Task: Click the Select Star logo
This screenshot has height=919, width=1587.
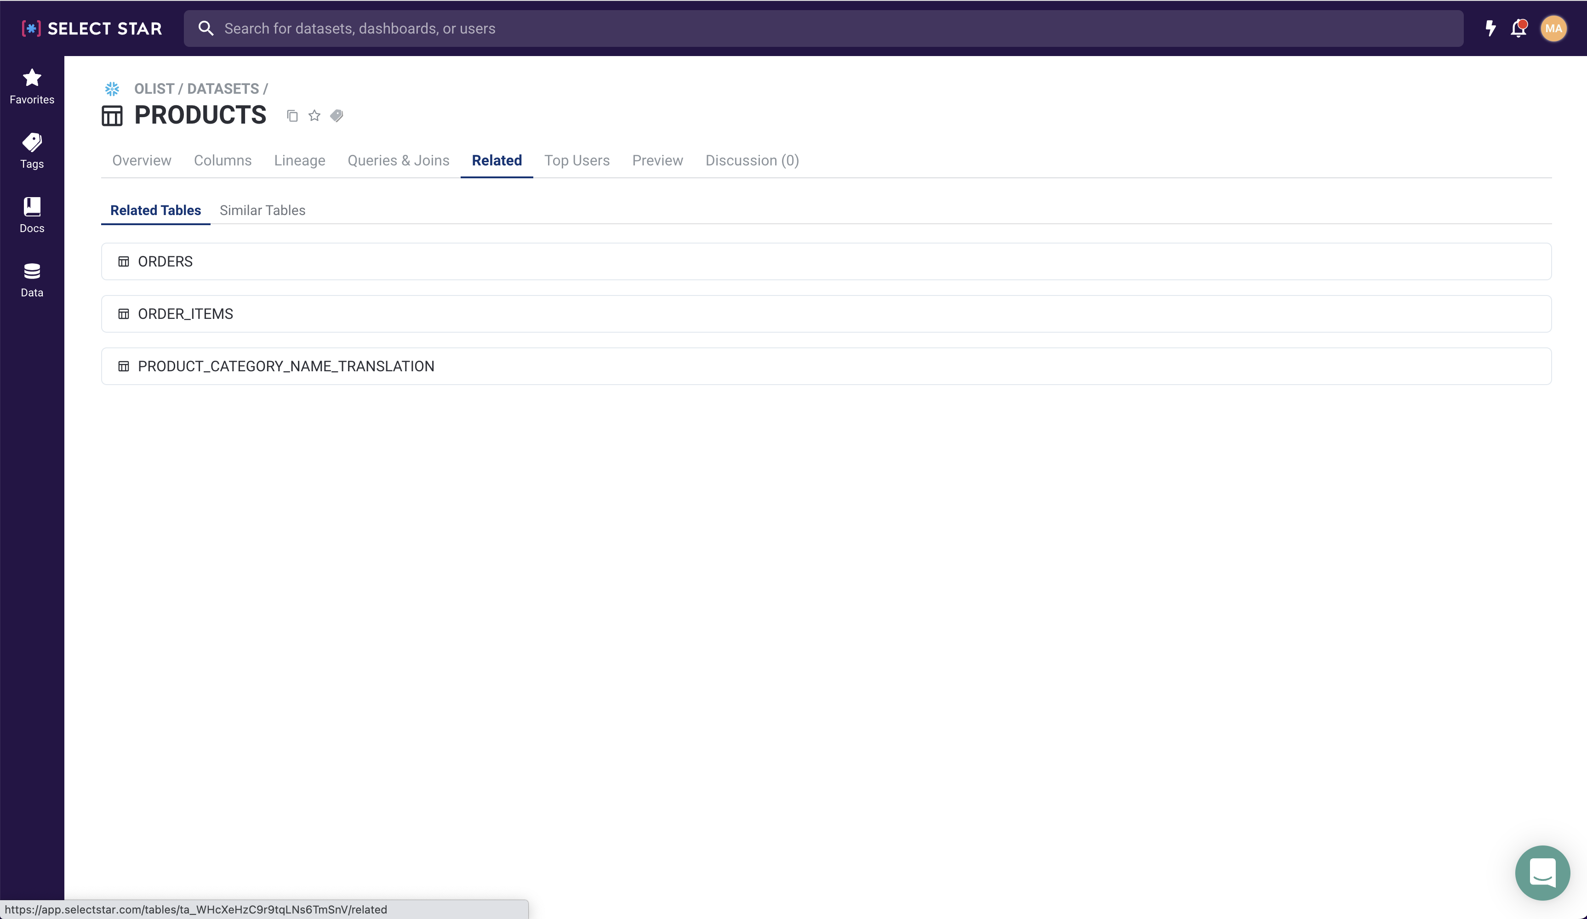Action: [x=92, y=28]
